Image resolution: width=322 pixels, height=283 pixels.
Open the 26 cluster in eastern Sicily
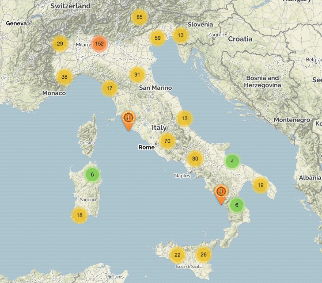[204, 255]
